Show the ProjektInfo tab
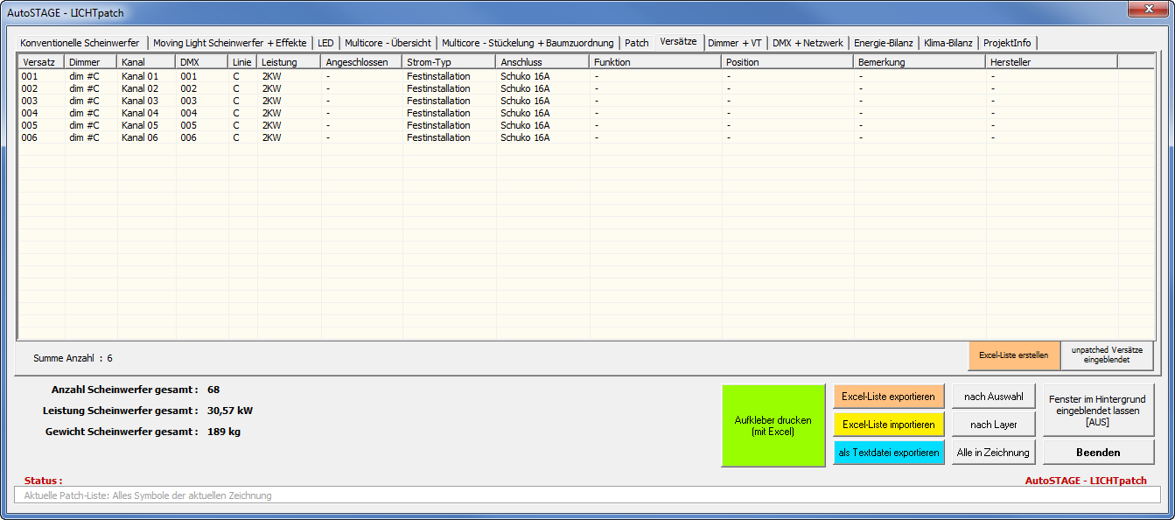This screenshot has width=1175, height=520. (x=1007, y=43)
